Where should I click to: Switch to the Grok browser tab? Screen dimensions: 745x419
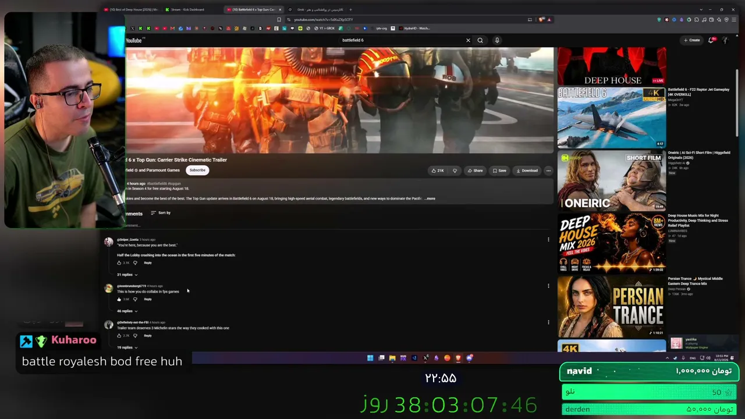(x=317, y=9)
